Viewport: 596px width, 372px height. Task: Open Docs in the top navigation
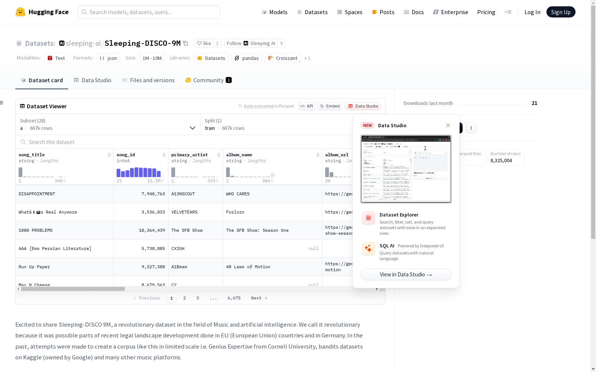coord(414,12)
